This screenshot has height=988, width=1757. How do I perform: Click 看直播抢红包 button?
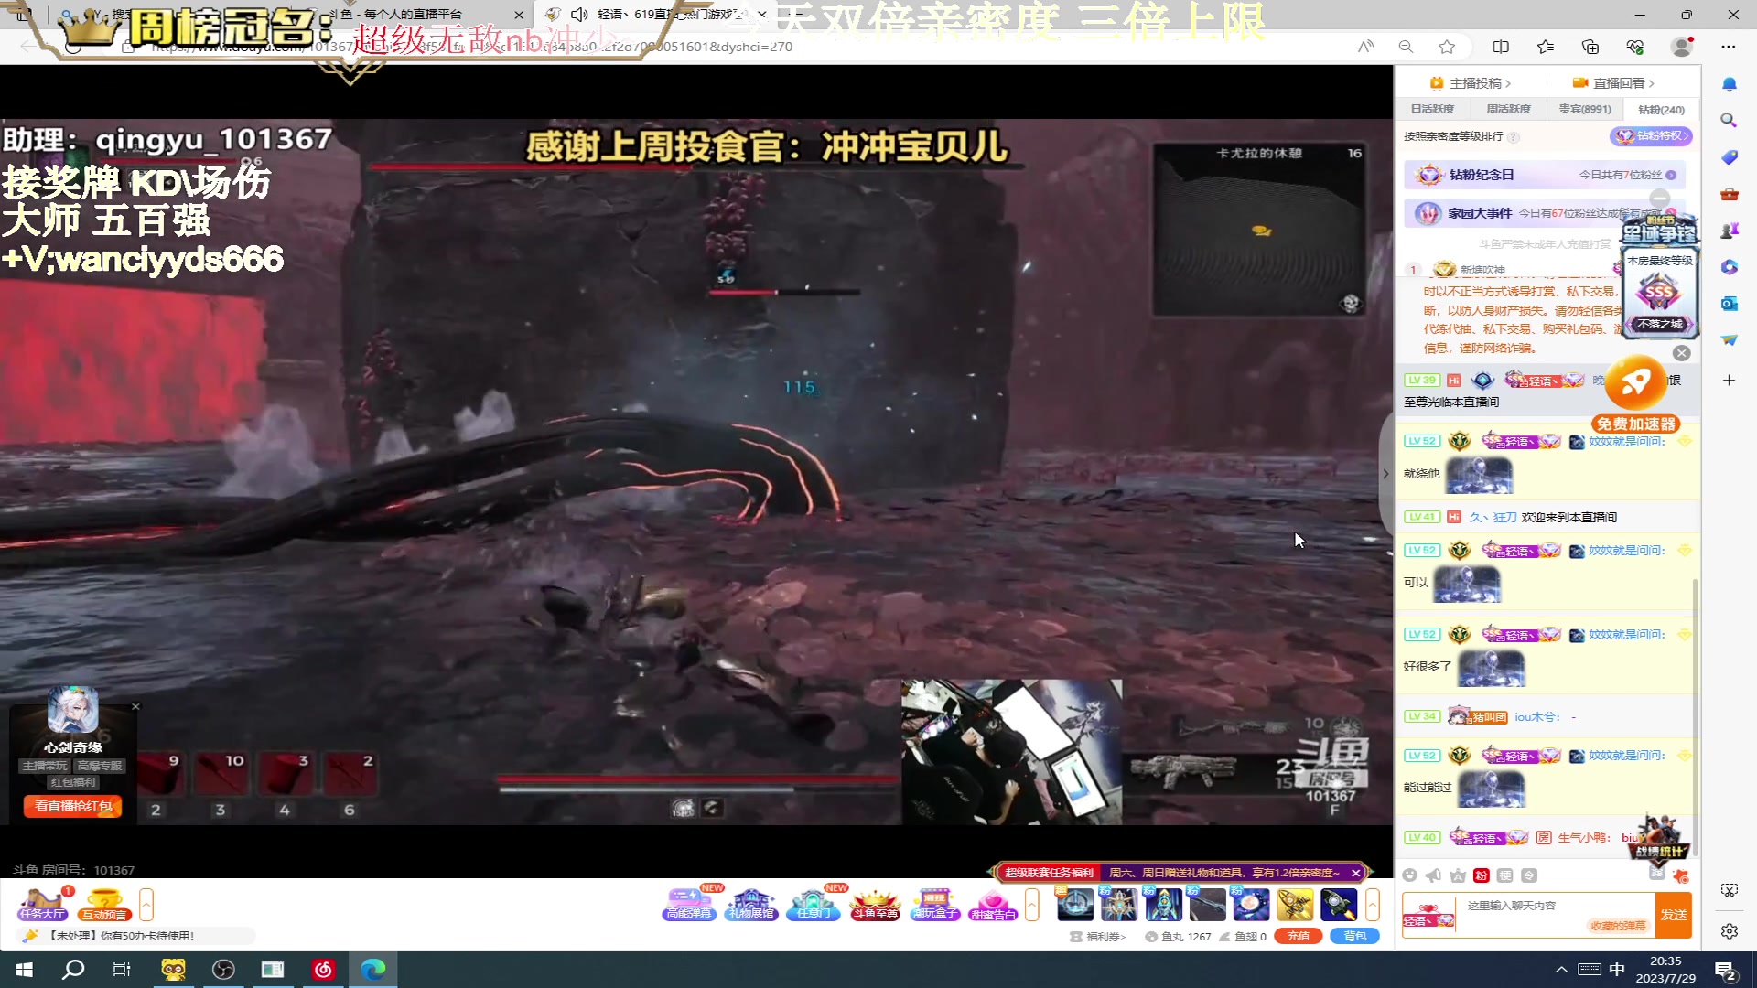point(73,806)
